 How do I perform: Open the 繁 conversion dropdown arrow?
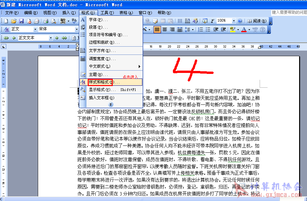click(68, 21)
